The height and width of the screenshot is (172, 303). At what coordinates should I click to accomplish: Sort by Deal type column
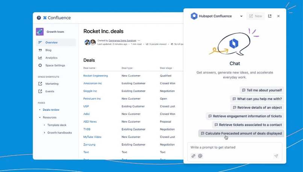pos(127,68)
